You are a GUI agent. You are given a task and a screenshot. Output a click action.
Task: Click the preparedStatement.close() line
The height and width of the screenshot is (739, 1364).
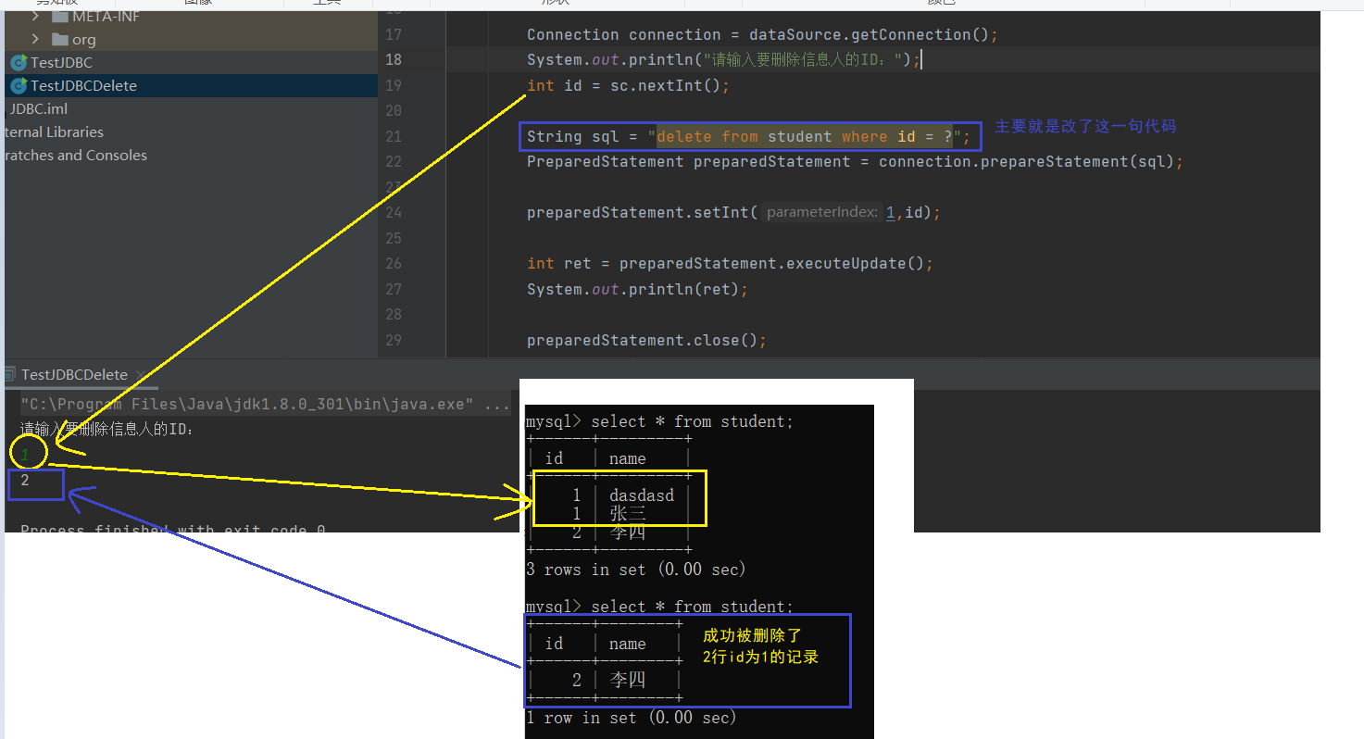coord(646,340)
